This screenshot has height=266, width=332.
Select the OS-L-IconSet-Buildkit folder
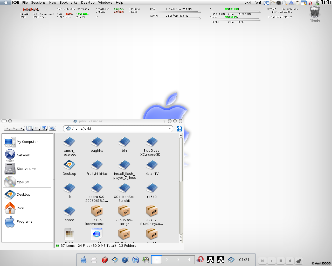[124, 193]
